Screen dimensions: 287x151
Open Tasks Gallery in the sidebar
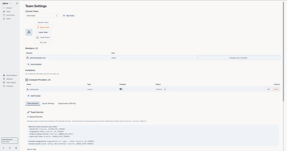pyautogui.click(x=11, y=82)
